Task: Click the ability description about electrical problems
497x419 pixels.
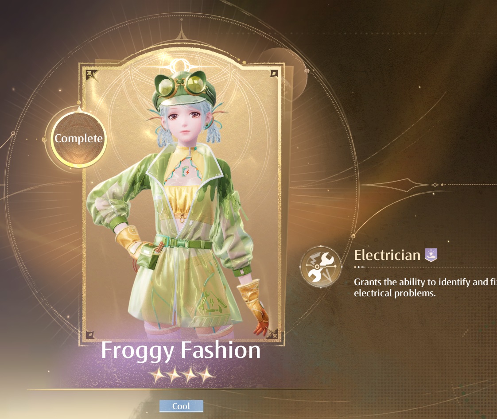Action: pyautogui.click(x=425, y=287)
